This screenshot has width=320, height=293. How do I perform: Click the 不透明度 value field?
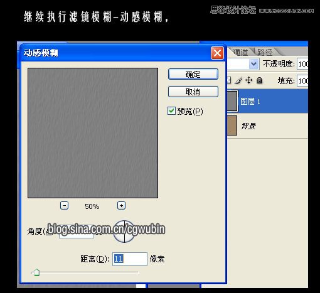[302, 64]
